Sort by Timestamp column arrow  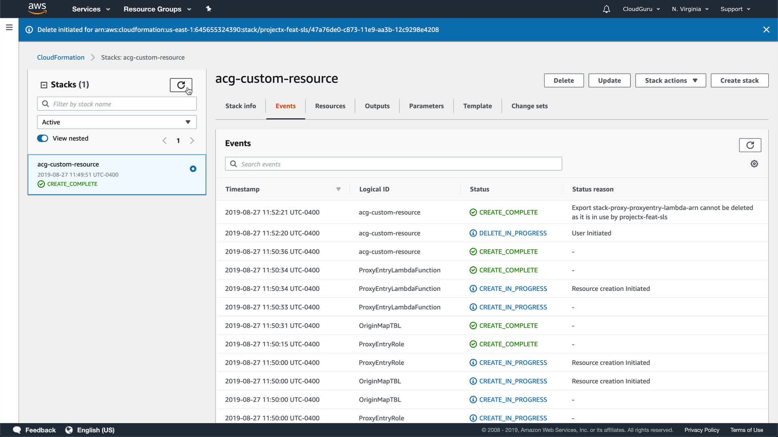(338, 189)
